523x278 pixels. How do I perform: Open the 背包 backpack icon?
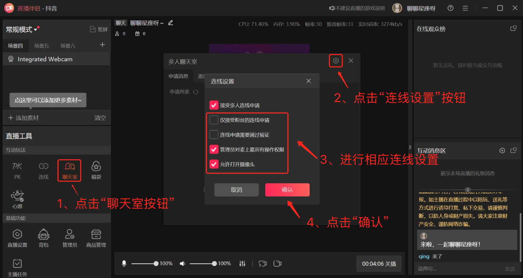click(x=43, y=238)
